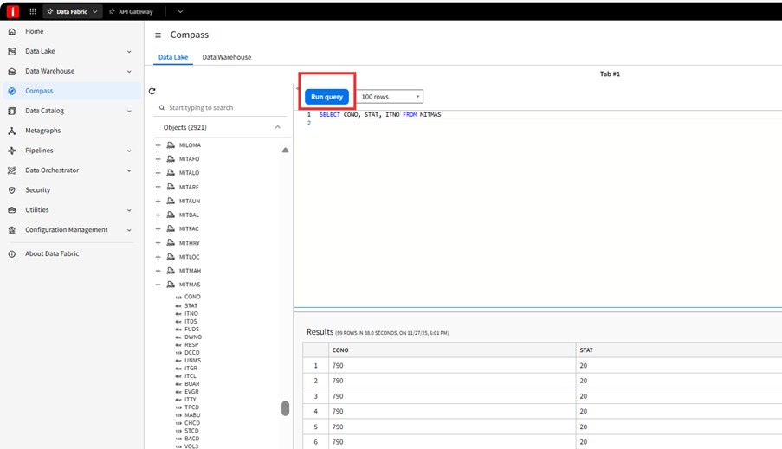Image resolution: width=782 pixels, height=449 pixels.
Task: Click the hamburger menu icon beside Compass
Action: pyautogui.click(x=158, y=35)
